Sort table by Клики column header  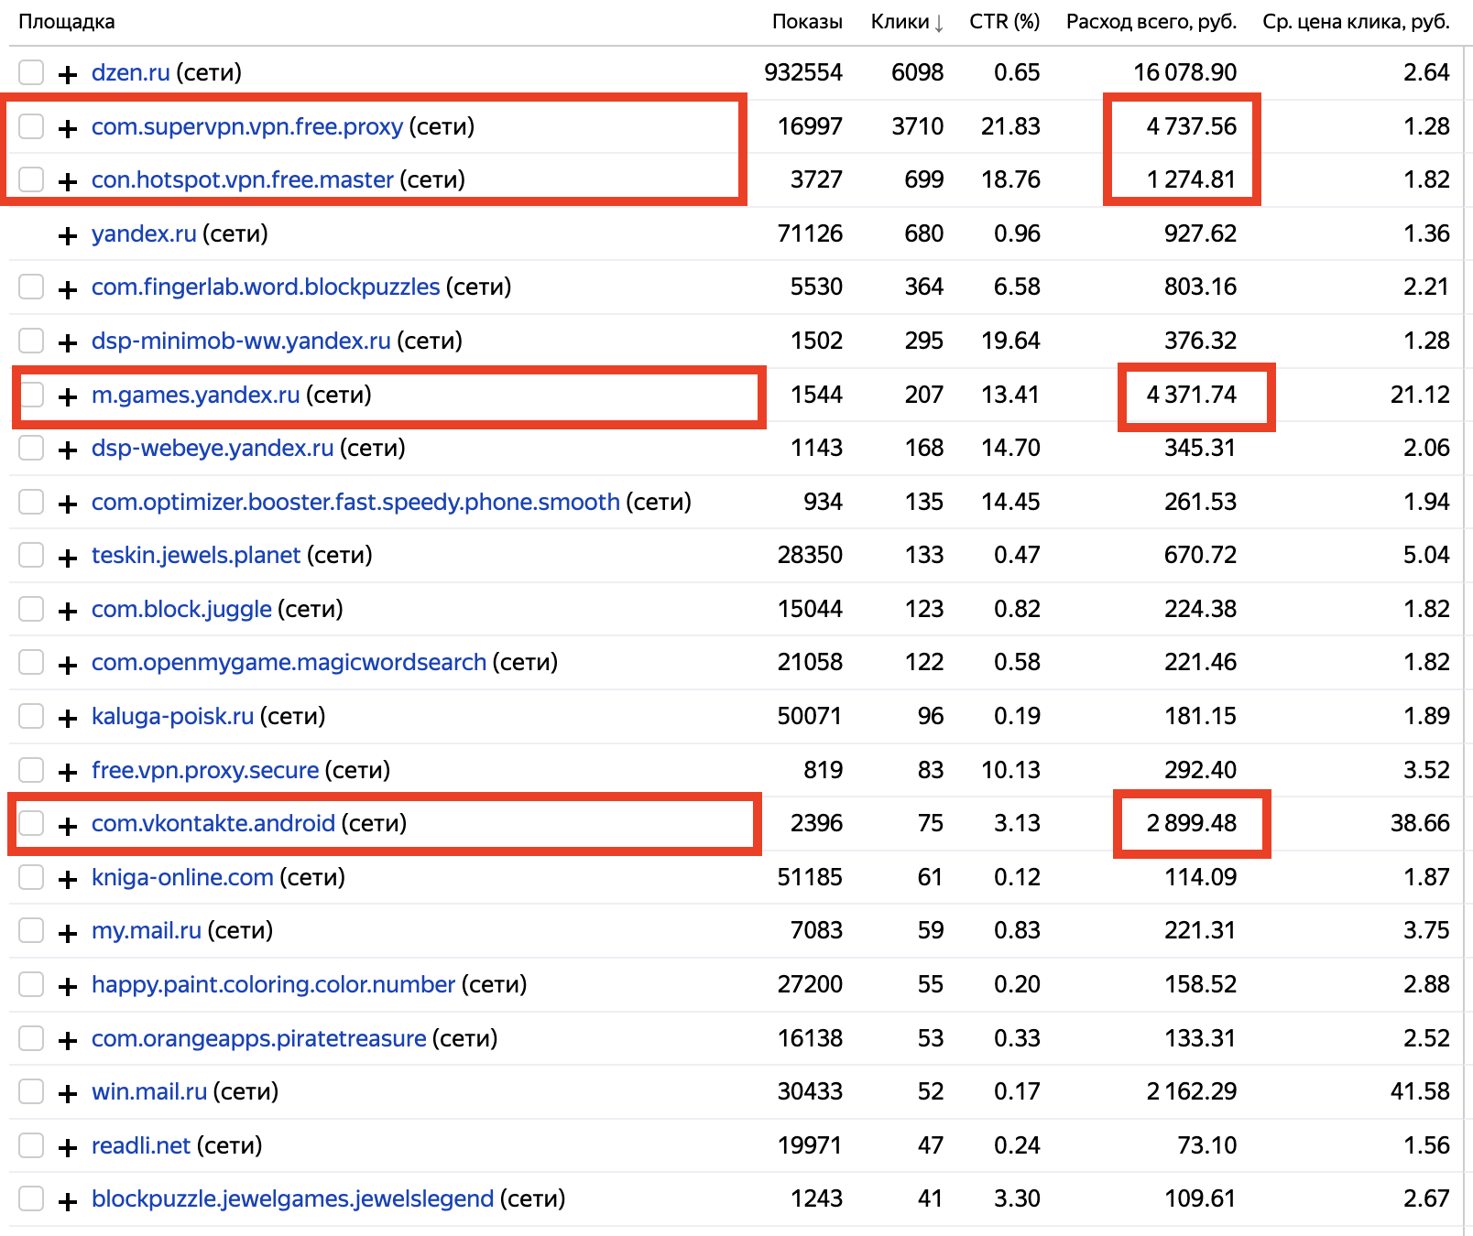pyautogui.click(x=907, y=22)
